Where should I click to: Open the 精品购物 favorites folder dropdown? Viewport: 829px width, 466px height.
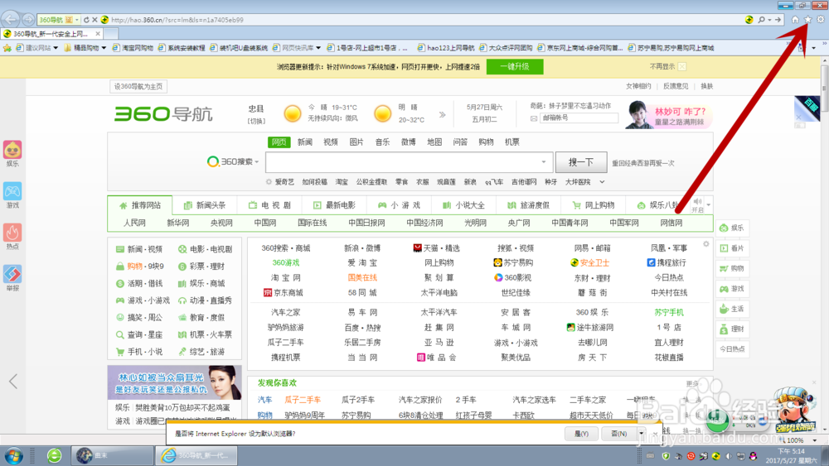point(104,48)
